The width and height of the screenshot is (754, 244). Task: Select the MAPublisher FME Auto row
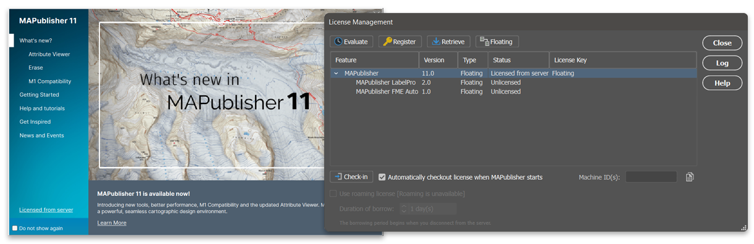coord(513,92)
